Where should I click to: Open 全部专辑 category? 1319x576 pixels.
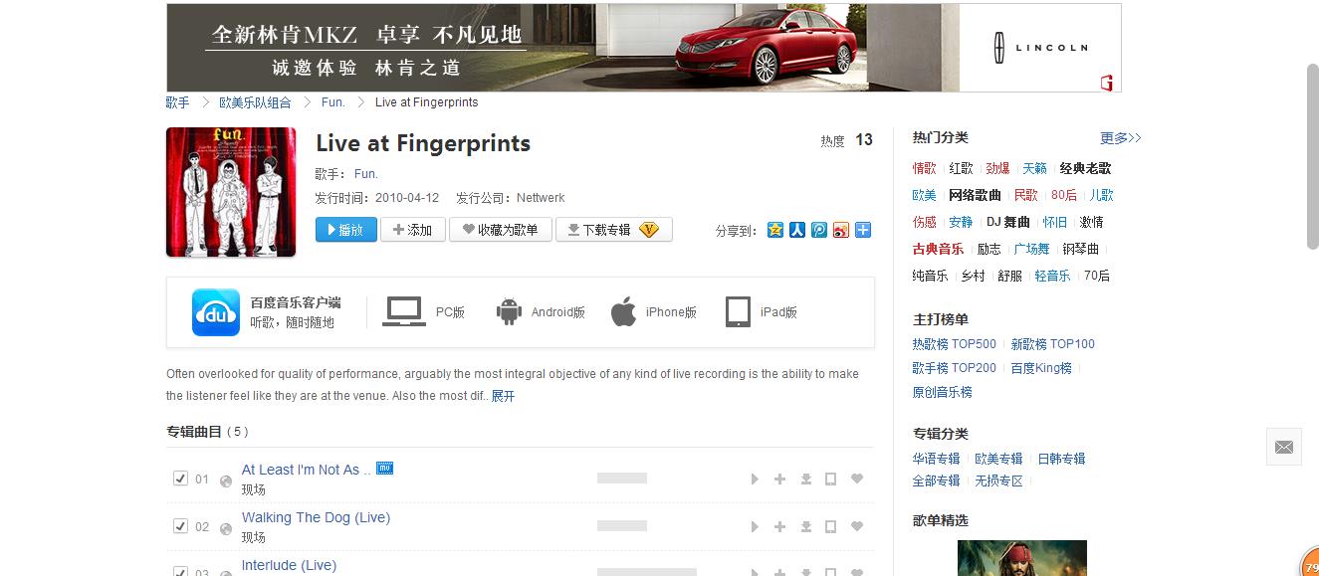point(936,480)
